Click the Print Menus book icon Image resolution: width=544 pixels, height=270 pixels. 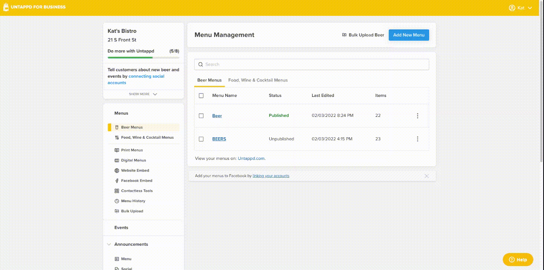point(117,150)
